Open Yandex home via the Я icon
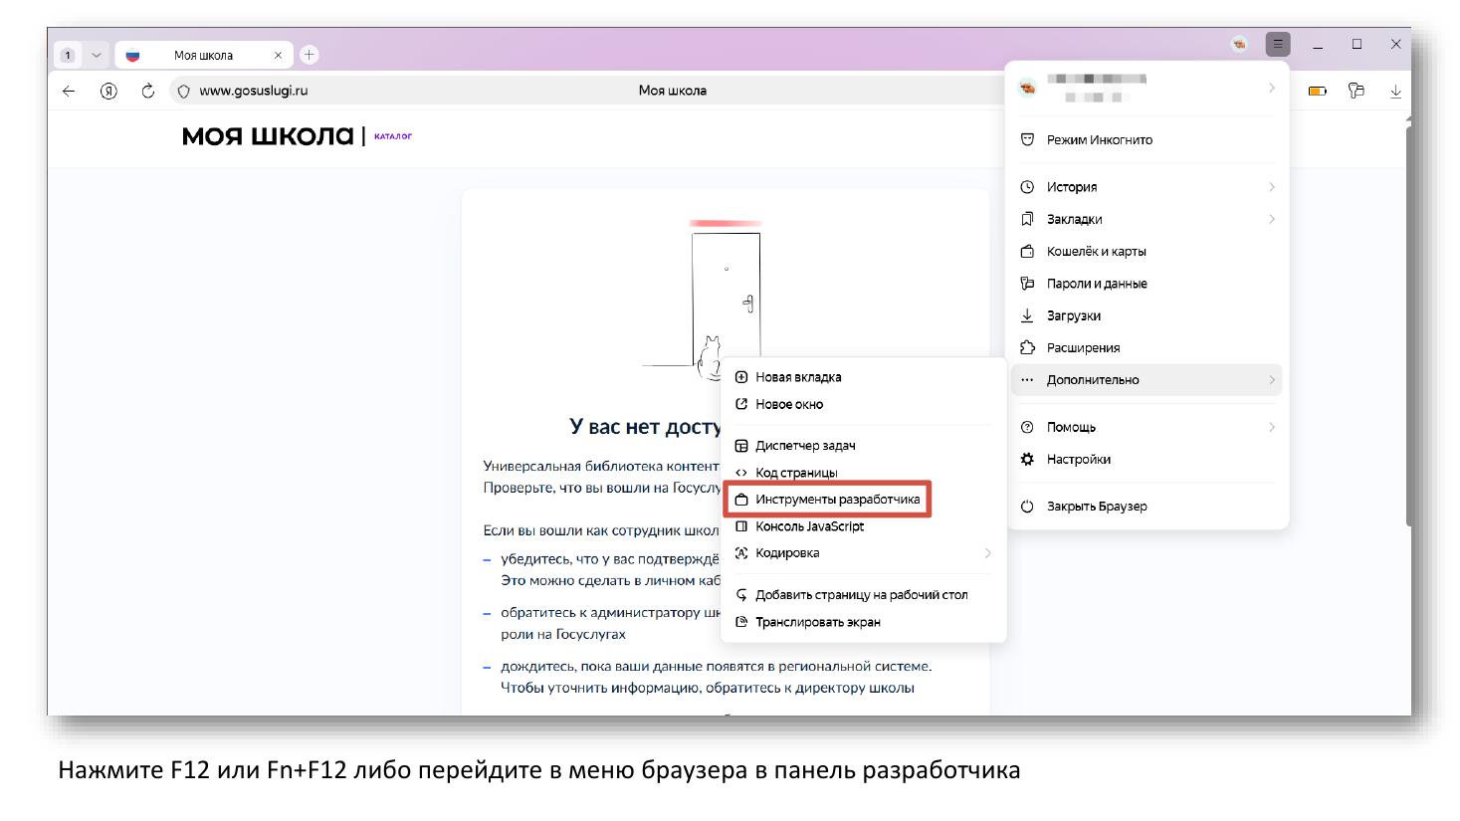This screenshot has width=1460, height=821. 108,91
